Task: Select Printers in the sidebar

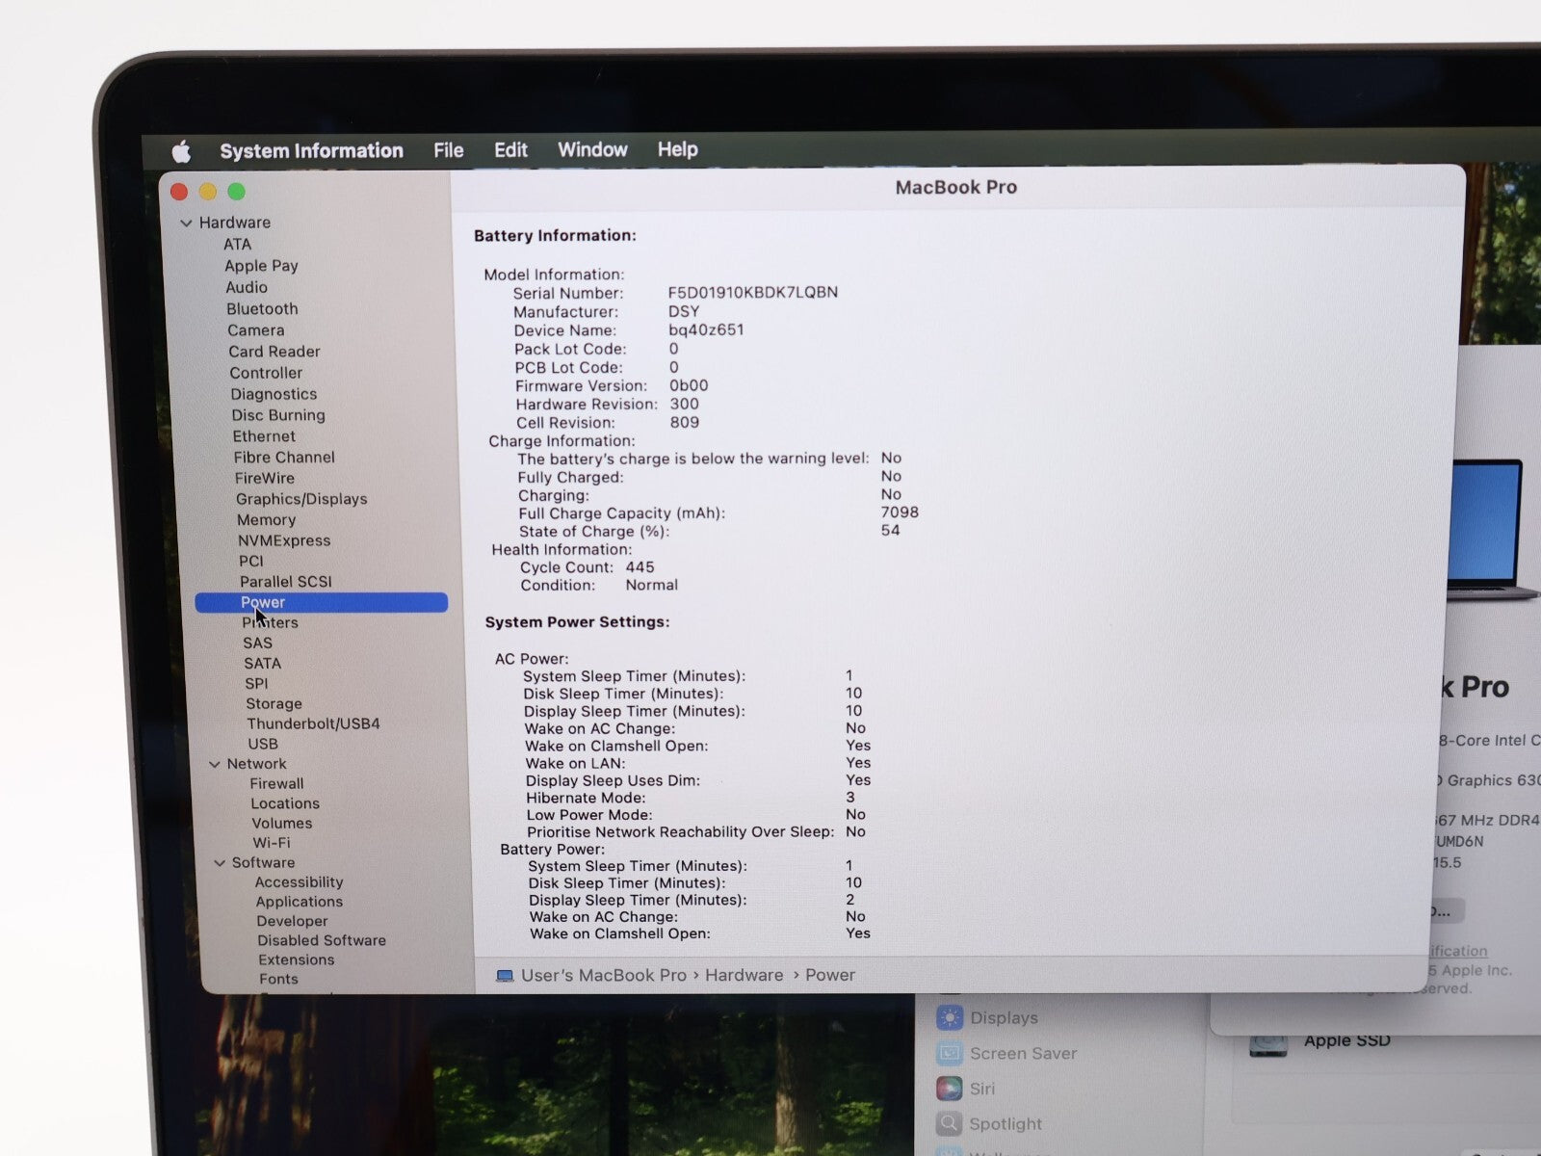Action: pyautogui.click(x=270, y=623)
